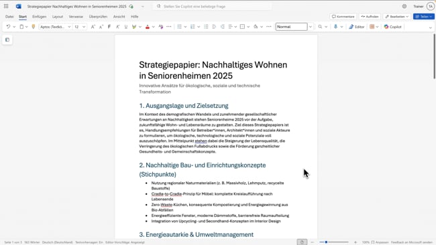Screen dimensions: 436x245
Task: Increase the paragraph indent
Action: pos(214,27)
